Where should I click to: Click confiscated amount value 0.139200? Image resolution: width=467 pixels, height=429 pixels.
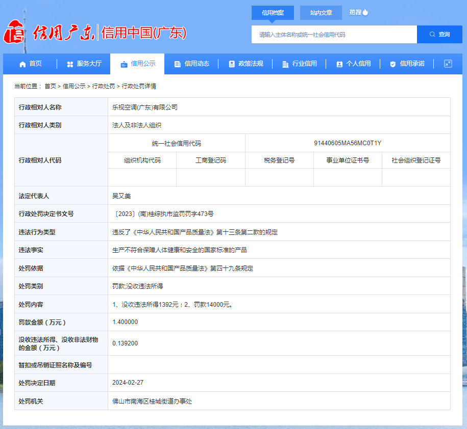tap(125, 343)
